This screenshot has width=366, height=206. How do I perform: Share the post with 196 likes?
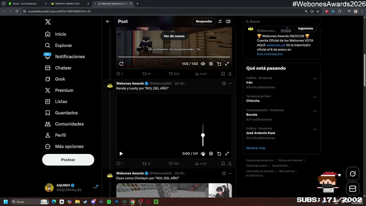coord(230,164)
